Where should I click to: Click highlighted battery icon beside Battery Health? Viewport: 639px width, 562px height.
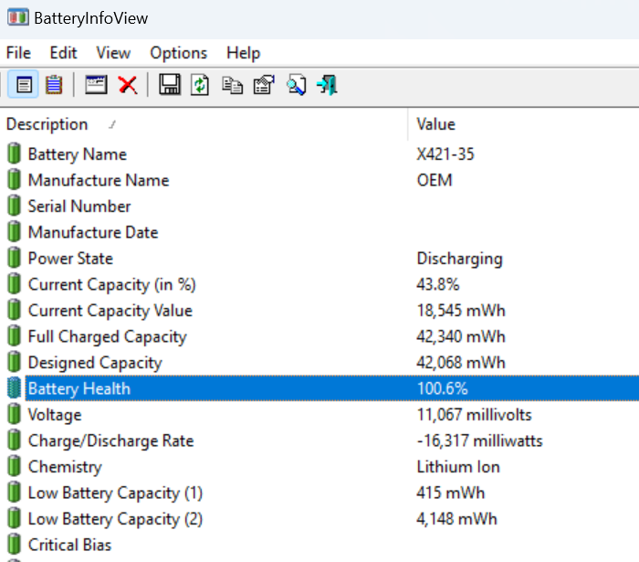pos(15,388)
